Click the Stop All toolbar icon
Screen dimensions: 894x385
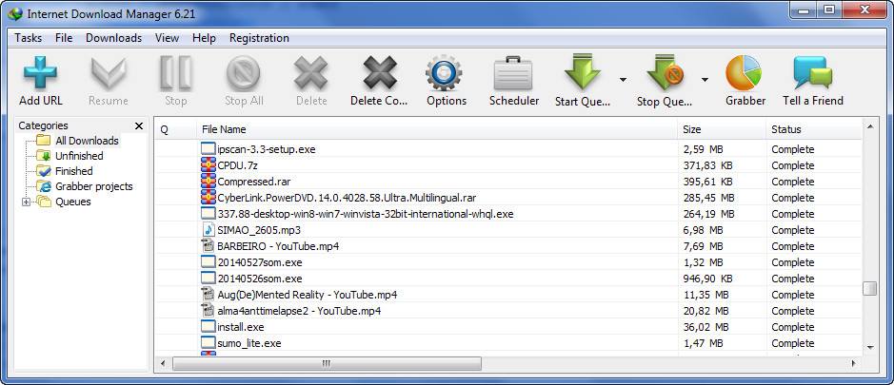click(244, 73)
